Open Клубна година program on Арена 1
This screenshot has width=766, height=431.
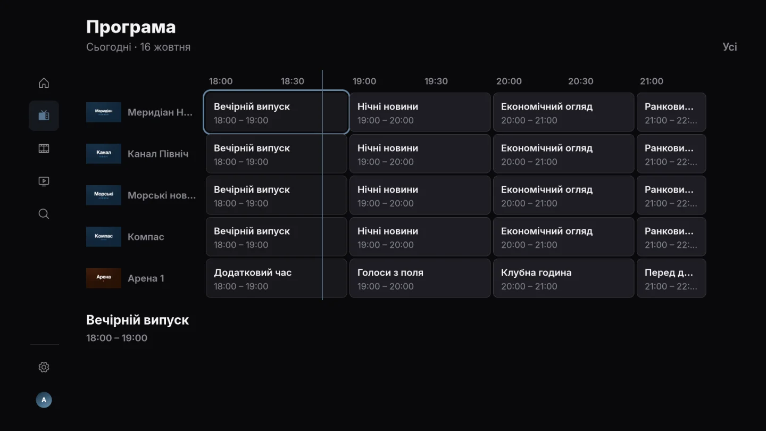(x=563, y=278)
